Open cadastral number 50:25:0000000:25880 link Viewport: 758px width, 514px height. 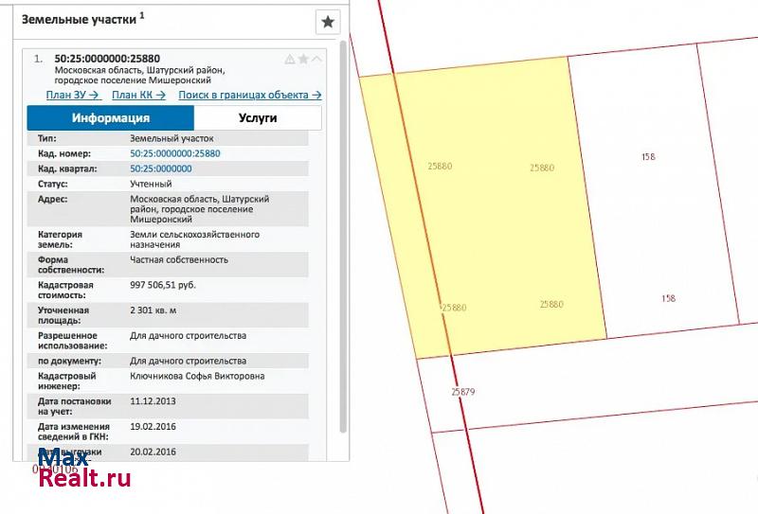174,153
